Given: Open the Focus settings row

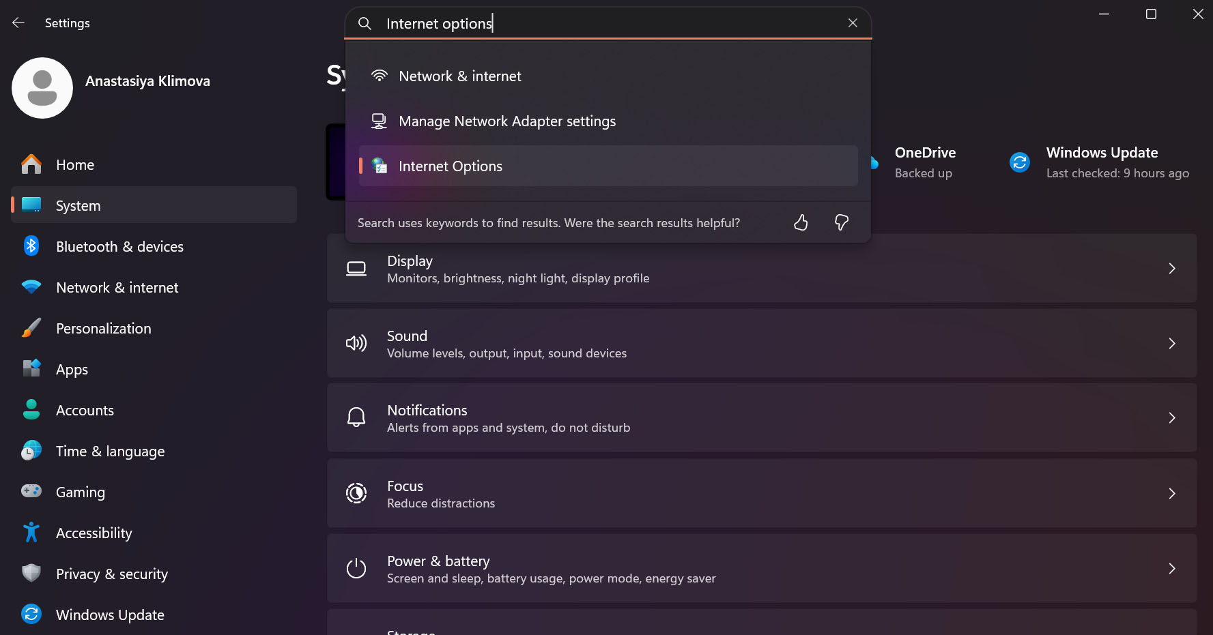Looking at the screenshot, I should [762, 493].
